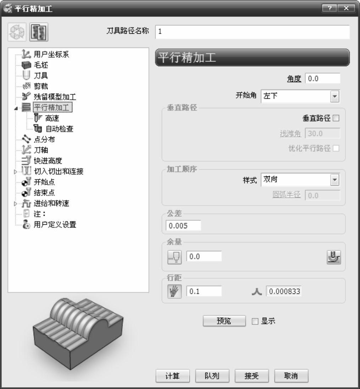
Task: Open the 开始角 dropdown showing 左下
Action: tap(300, 96)
